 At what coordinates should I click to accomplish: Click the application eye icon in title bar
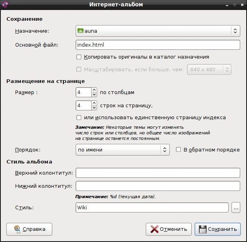tap(5, 4)
